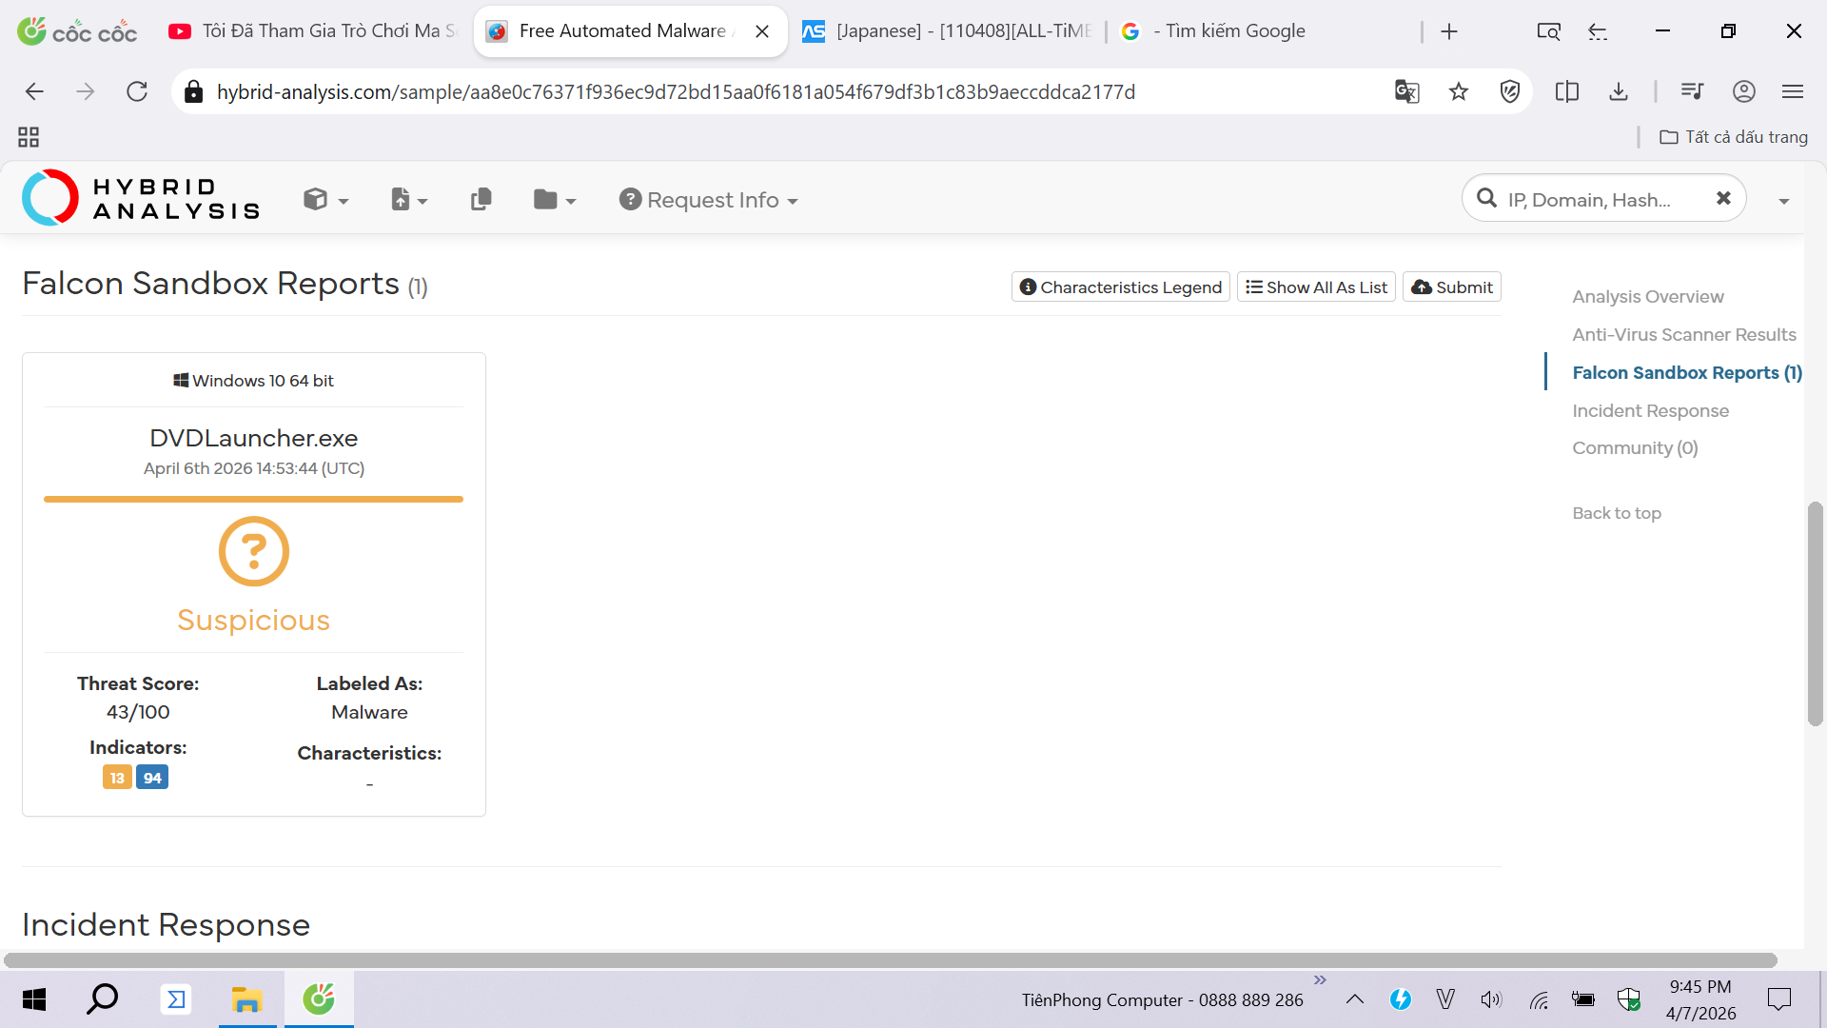This screenshot has height=1028, width=1827.
Task: Open the folder collections dropdown
Action: click(x=555, y=200)
